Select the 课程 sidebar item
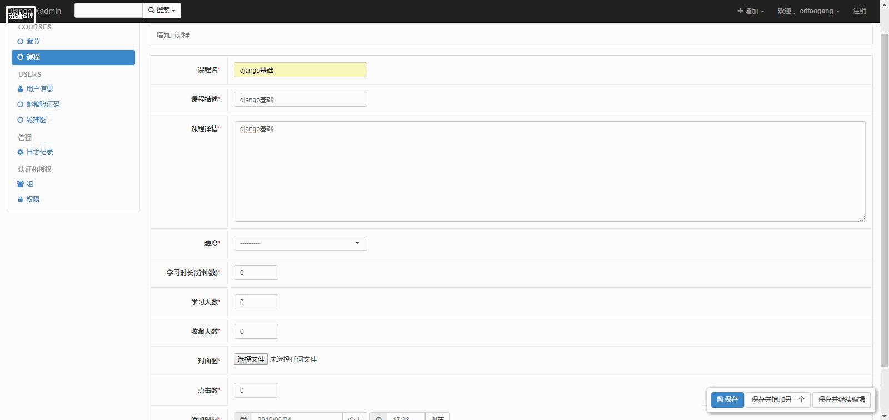The width and height of the screenshot is (889, 420). (x=73, y=57)
